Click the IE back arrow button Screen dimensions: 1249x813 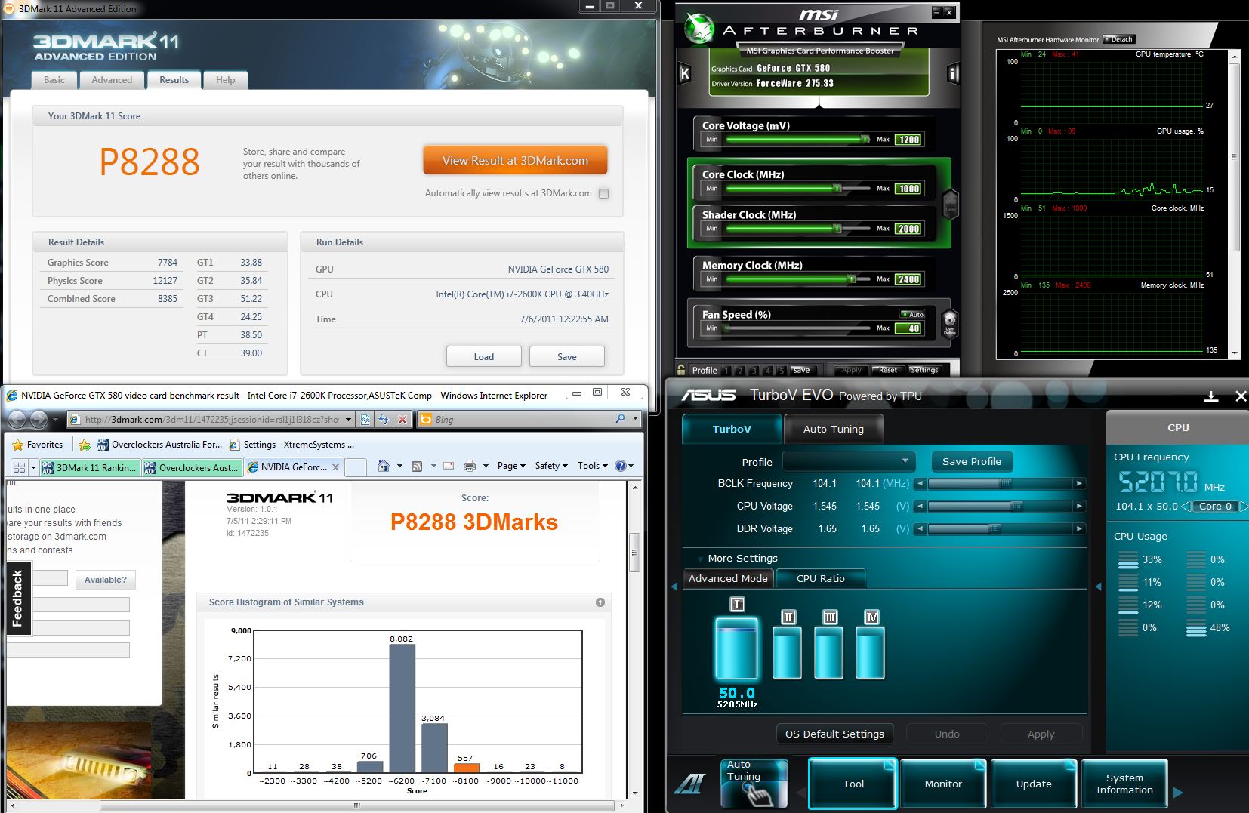click(17, 419)
